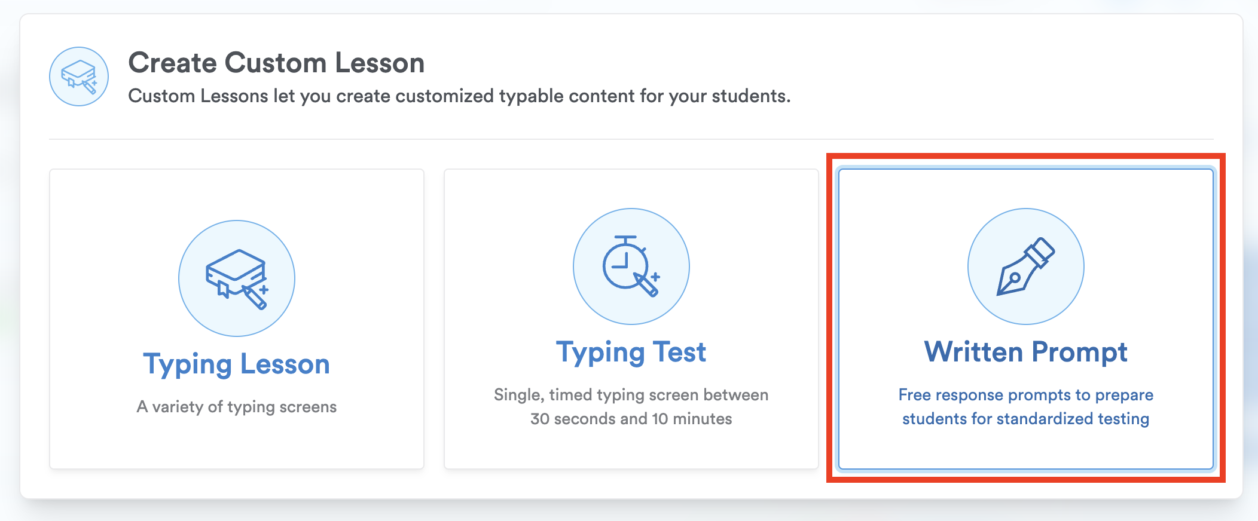Click the Create Custom Lesson header icon
This screenshot has height=521, width=1258.
click(79, 76)
